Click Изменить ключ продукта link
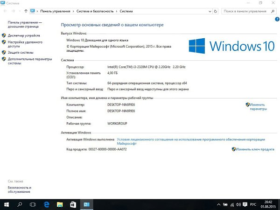This screenshot has height=210, width=280. coord(255,149)
